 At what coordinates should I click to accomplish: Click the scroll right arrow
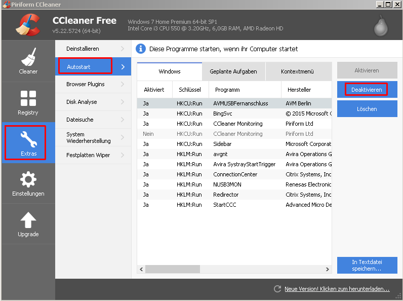[x=327, y=270]
